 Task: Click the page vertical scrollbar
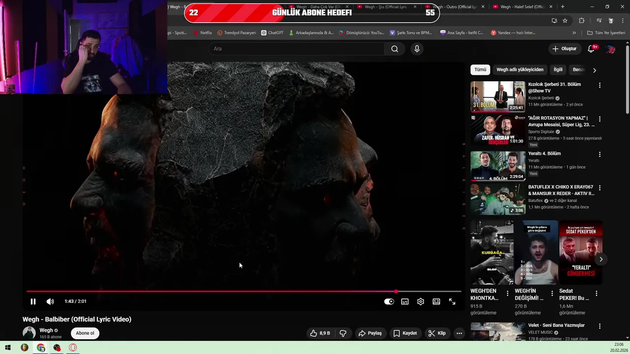[x=627, y=79]
